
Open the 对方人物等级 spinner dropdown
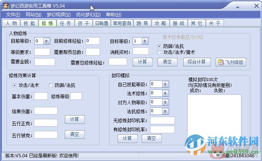[x=165, y=102]
